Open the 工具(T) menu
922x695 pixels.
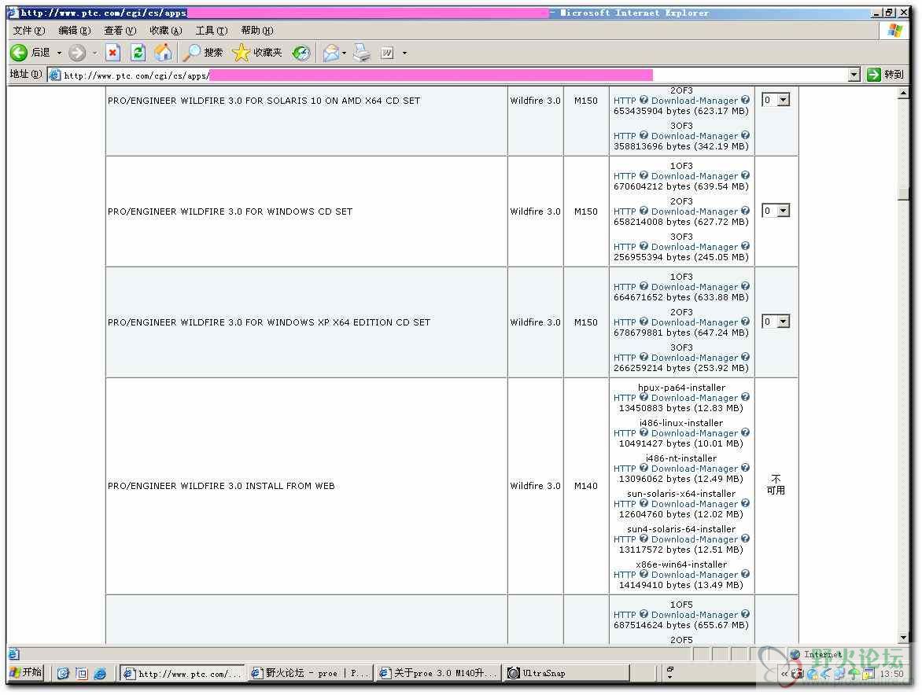(212, 31)
